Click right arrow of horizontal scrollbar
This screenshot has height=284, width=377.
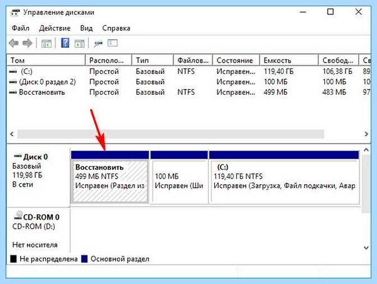[x=366, y=134]
